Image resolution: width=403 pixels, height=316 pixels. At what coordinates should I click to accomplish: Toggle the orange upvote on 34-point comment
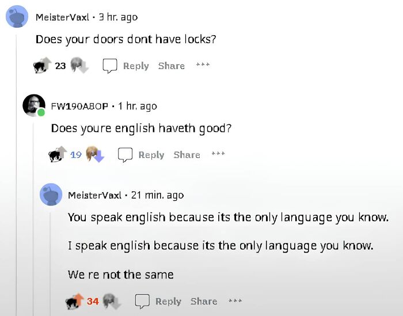pyautogui.click(x=75, y=301)
